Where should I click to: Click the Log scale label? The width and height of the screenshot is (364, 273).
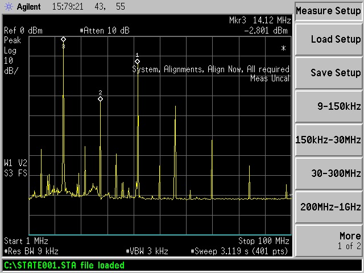10,51
